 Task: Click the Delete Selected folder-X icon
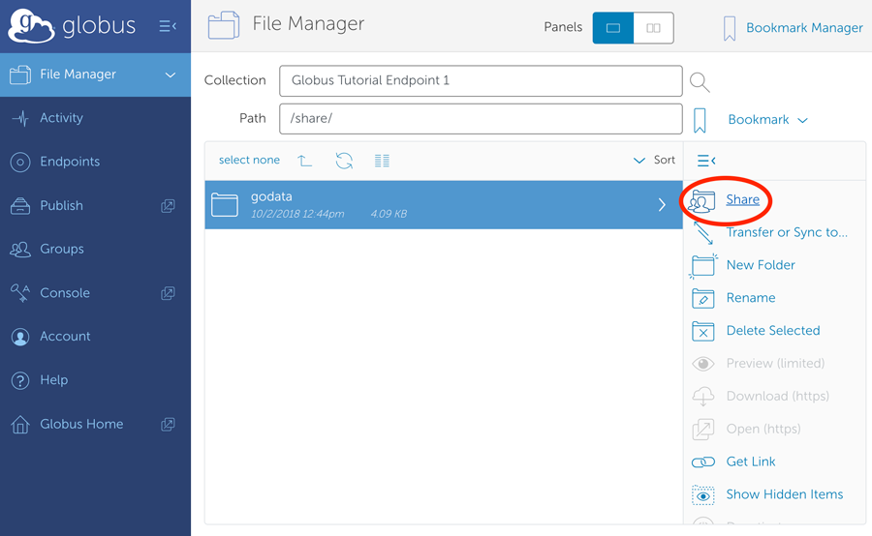click(703, 331)
